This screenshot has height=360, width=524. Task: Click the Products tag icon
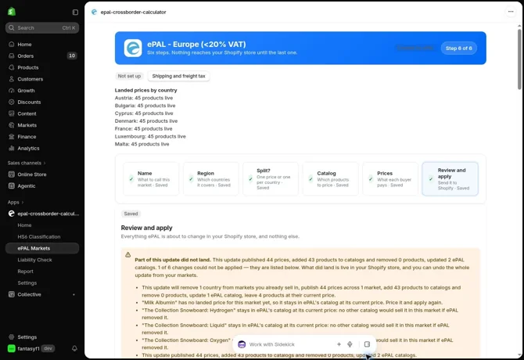pos(12,67)
